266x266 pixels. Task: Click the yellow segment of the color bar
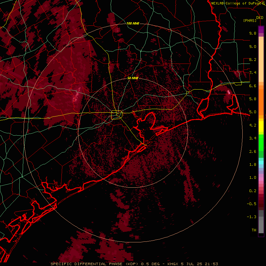click(261, 126)
